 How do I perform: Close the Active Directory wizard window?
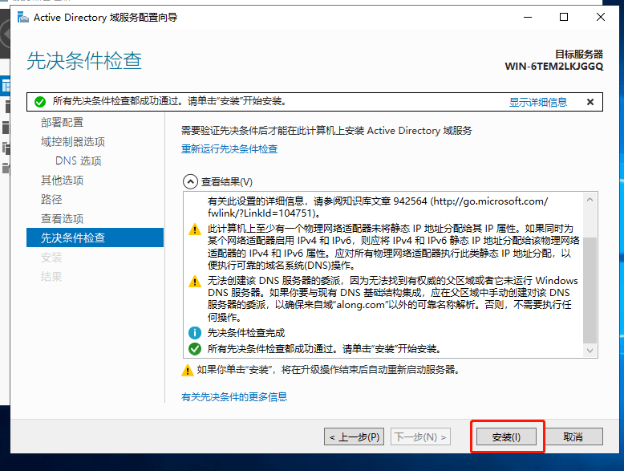coord(601,17)
